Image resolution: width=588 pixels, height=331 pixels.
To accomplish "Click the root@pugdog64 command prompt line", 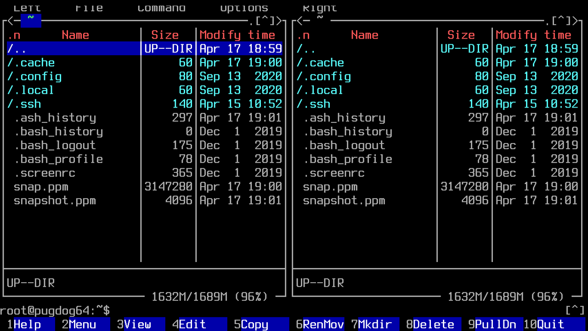I will click(x=55, y=310).
